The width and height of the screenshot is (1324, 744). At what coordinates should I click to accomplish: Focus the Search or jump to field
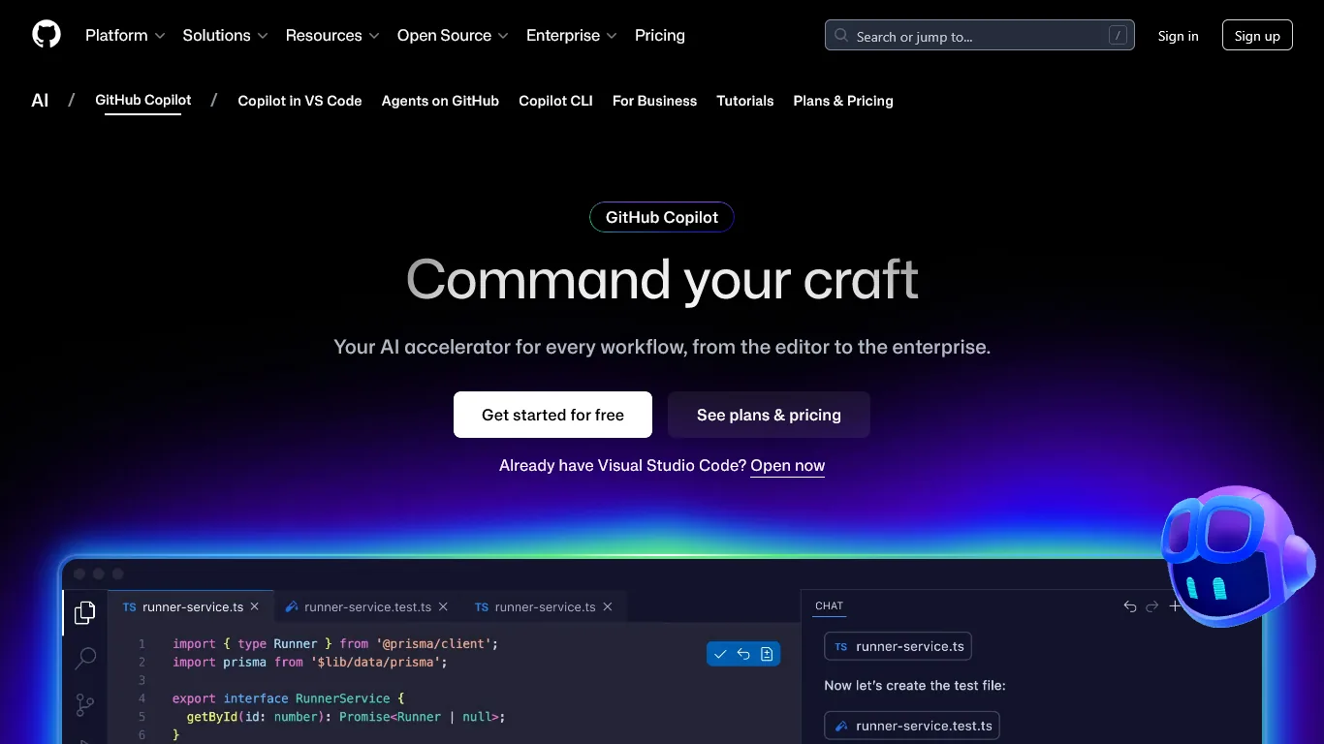point(979,36)
